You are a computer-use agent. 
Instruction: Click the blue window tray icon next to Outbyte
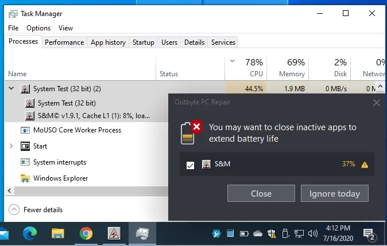pos(230,233)
